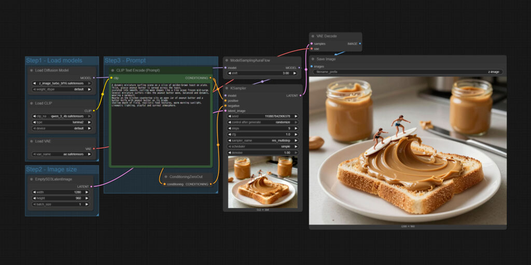This screenshot has height=265, width=531.
Task: Collapse the Load Diffusion Model node
Action: 31,70
